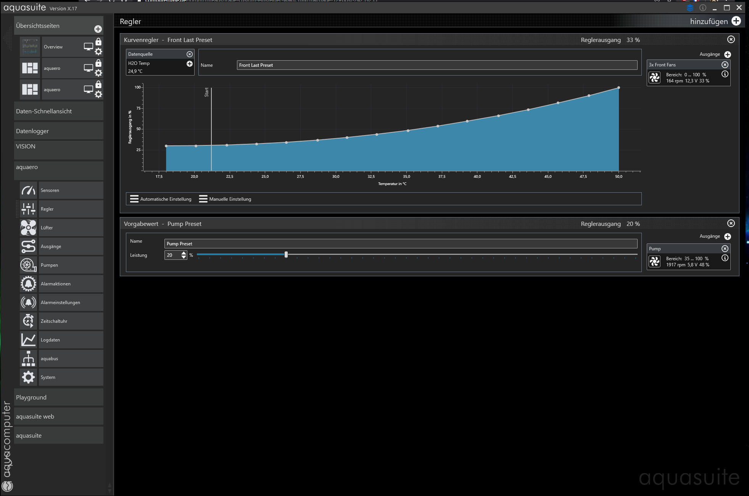749x496 pixels.
Task: Click the Leistung slider handle
Action: pyautogui.click(x=286, y=254)
